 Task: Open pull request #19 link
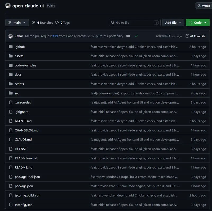(55, 36)
